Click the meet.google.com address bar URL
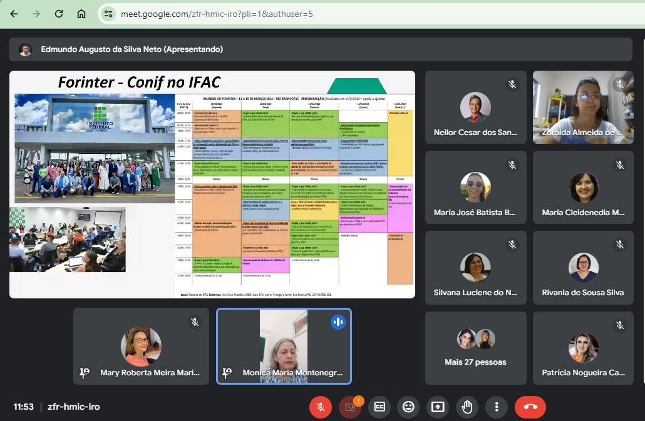Viewport: 645px width, 421px height. 216,14
